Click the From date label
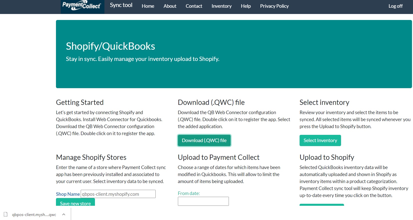Viewport: 413px width, 220px height. (189, 193)
